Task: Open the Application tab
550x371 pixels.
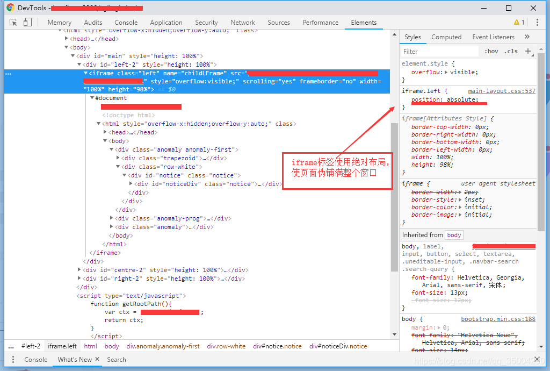Action: tap(166, 23)
